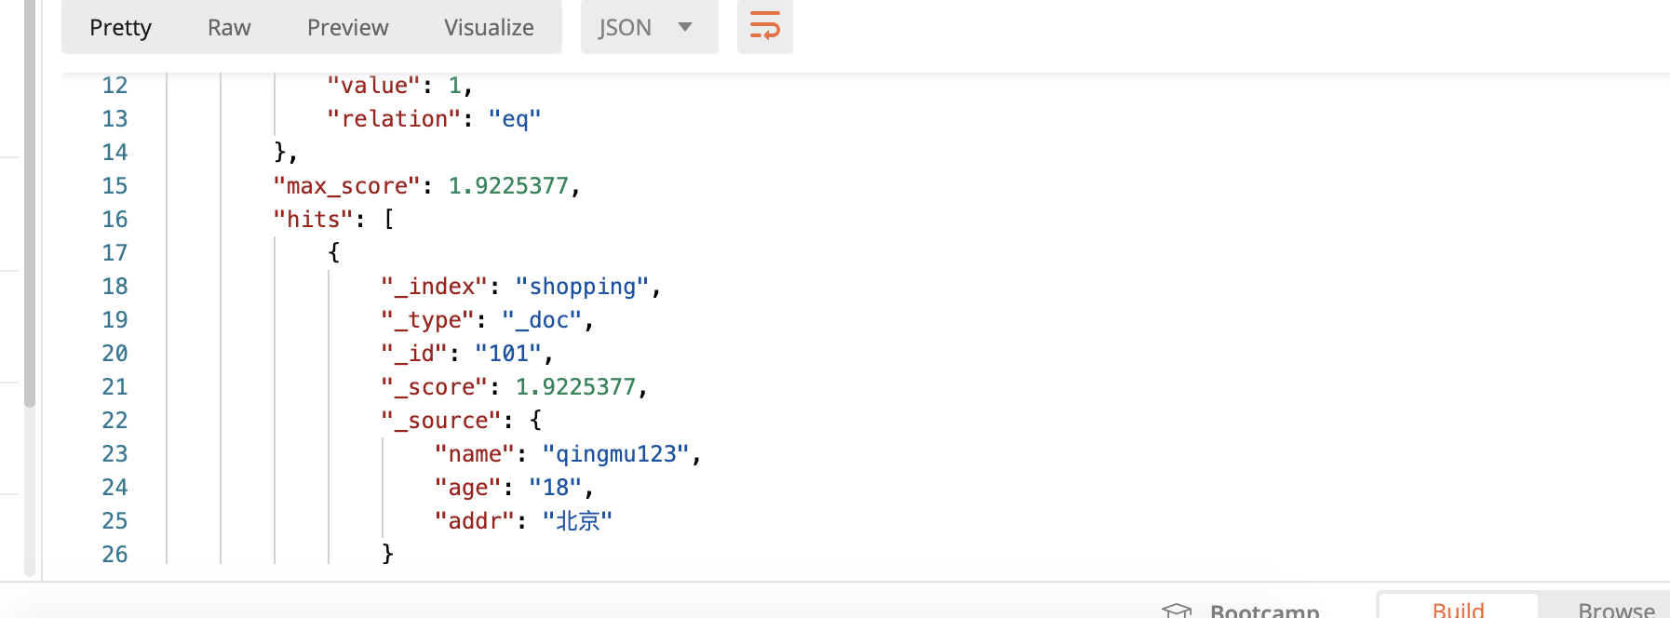Screen dimensions: 1670x618
Task: Click the Browse button
Action: pos(1616,609)
